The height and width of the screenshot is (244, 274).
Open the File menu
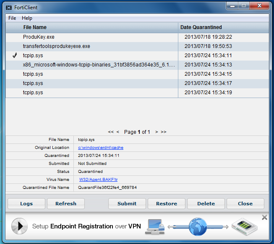pyautogui.click(x=12, y=18)
